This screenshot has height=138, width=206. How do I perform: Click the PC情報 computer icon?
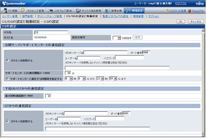pos(5,10)
